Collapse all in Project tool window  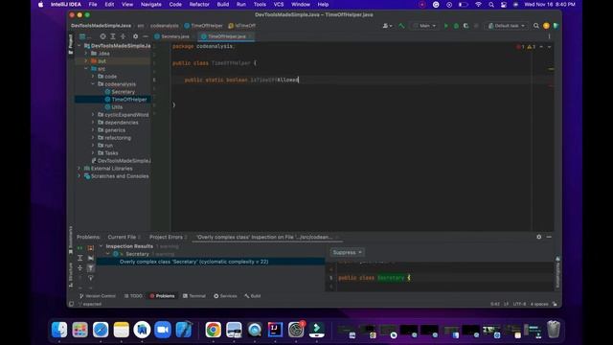[123, 36]
